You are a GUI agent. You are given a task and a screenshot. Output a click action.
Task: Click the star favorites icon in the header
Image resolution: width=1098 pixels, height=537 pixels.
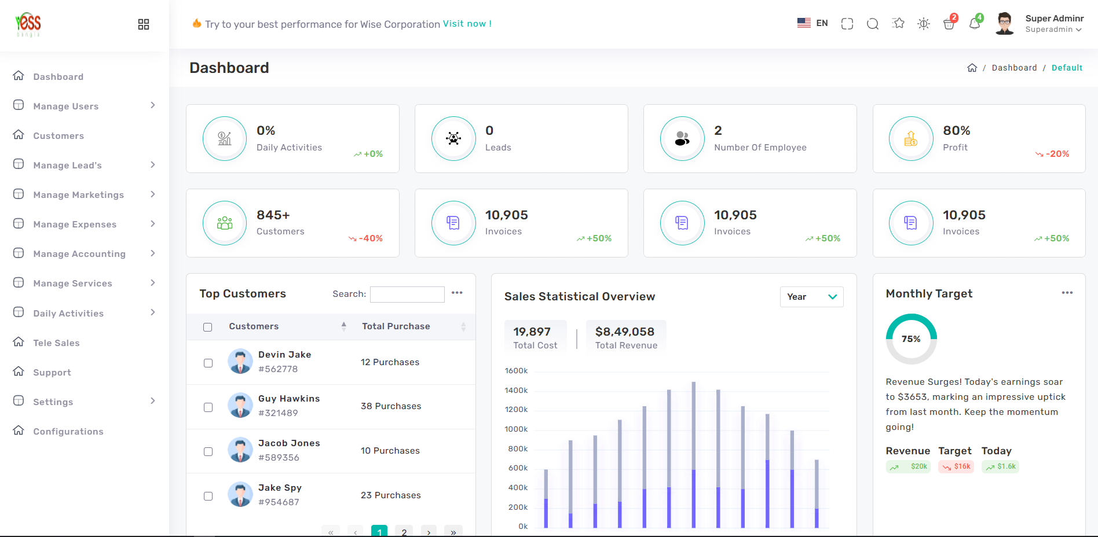click(898, 24)
